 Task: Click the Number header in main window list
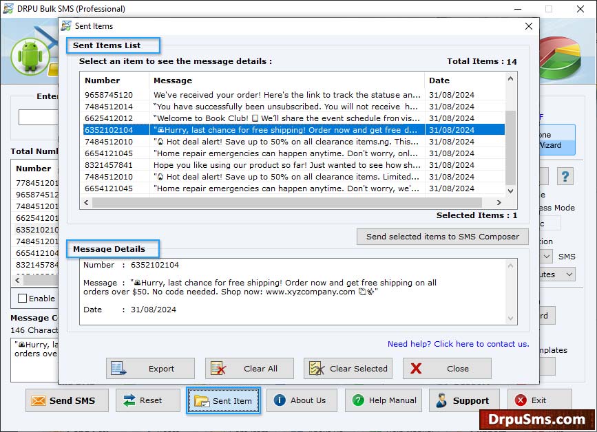click(x=34, y=169)
